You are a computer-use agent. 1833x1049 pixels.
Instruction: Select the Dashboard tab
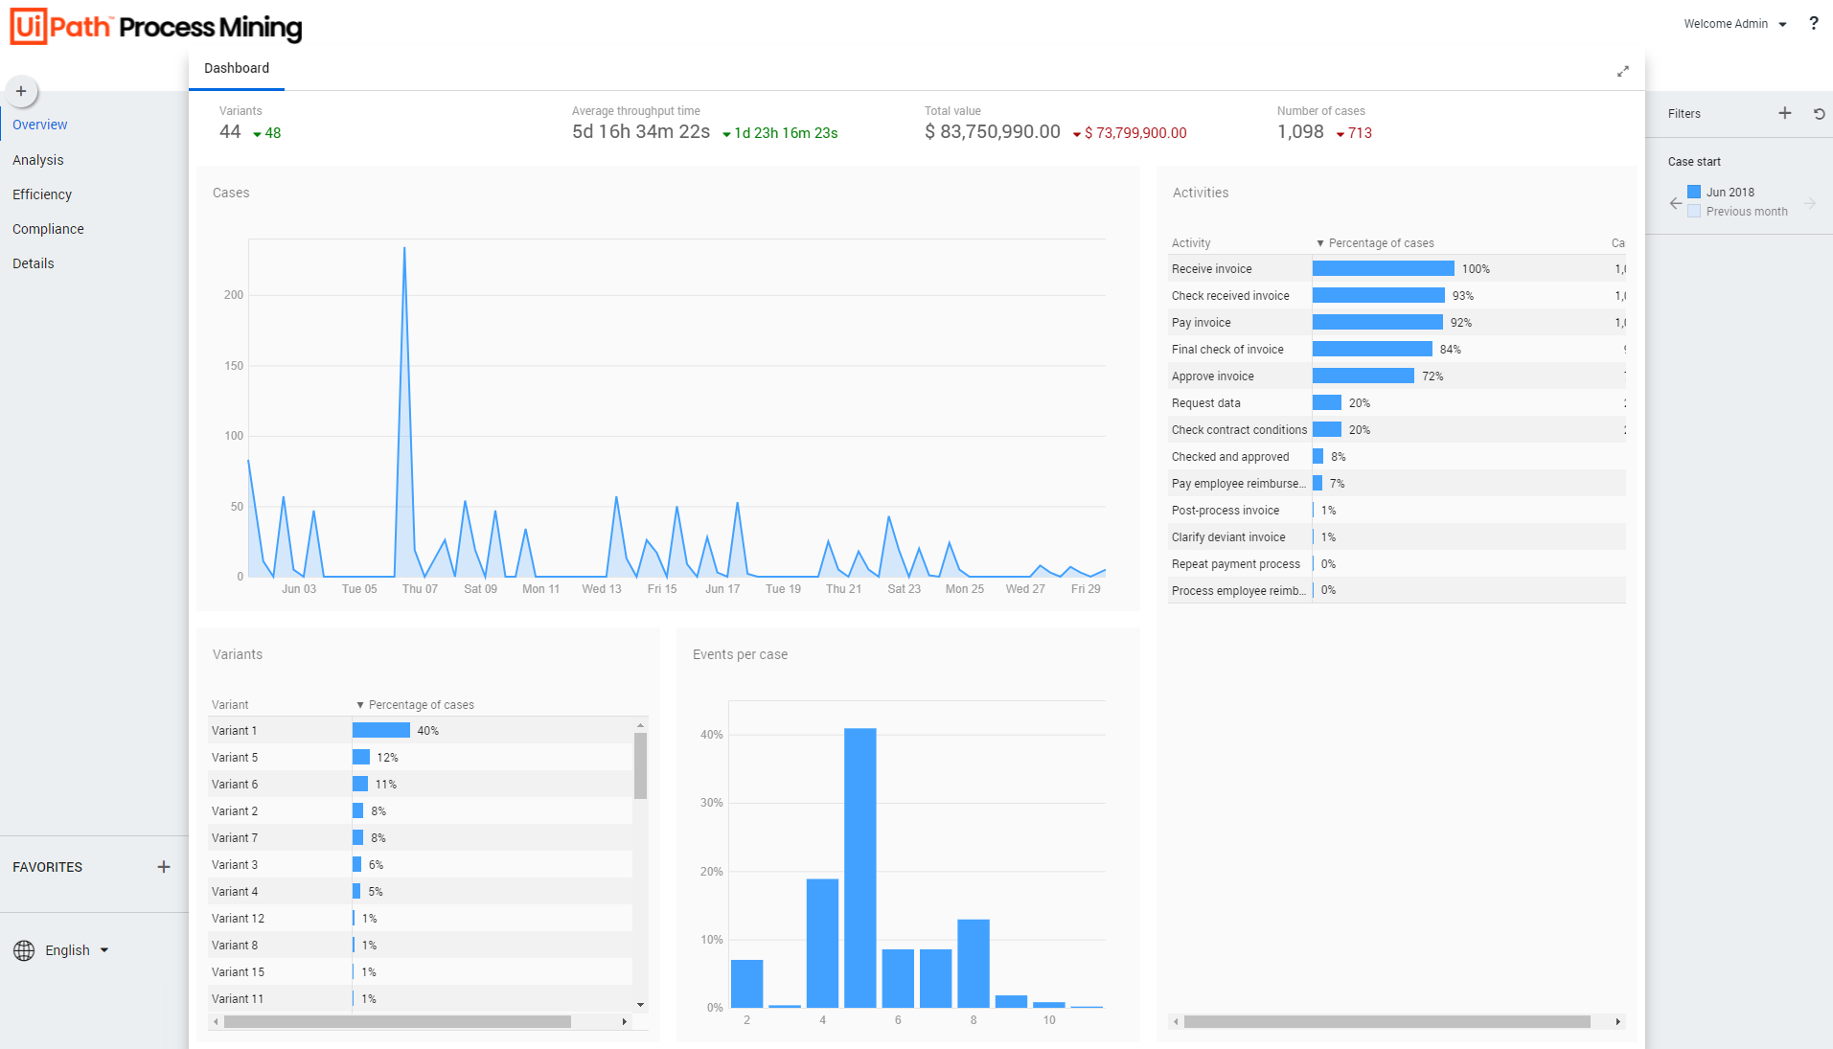pos(237,68)
